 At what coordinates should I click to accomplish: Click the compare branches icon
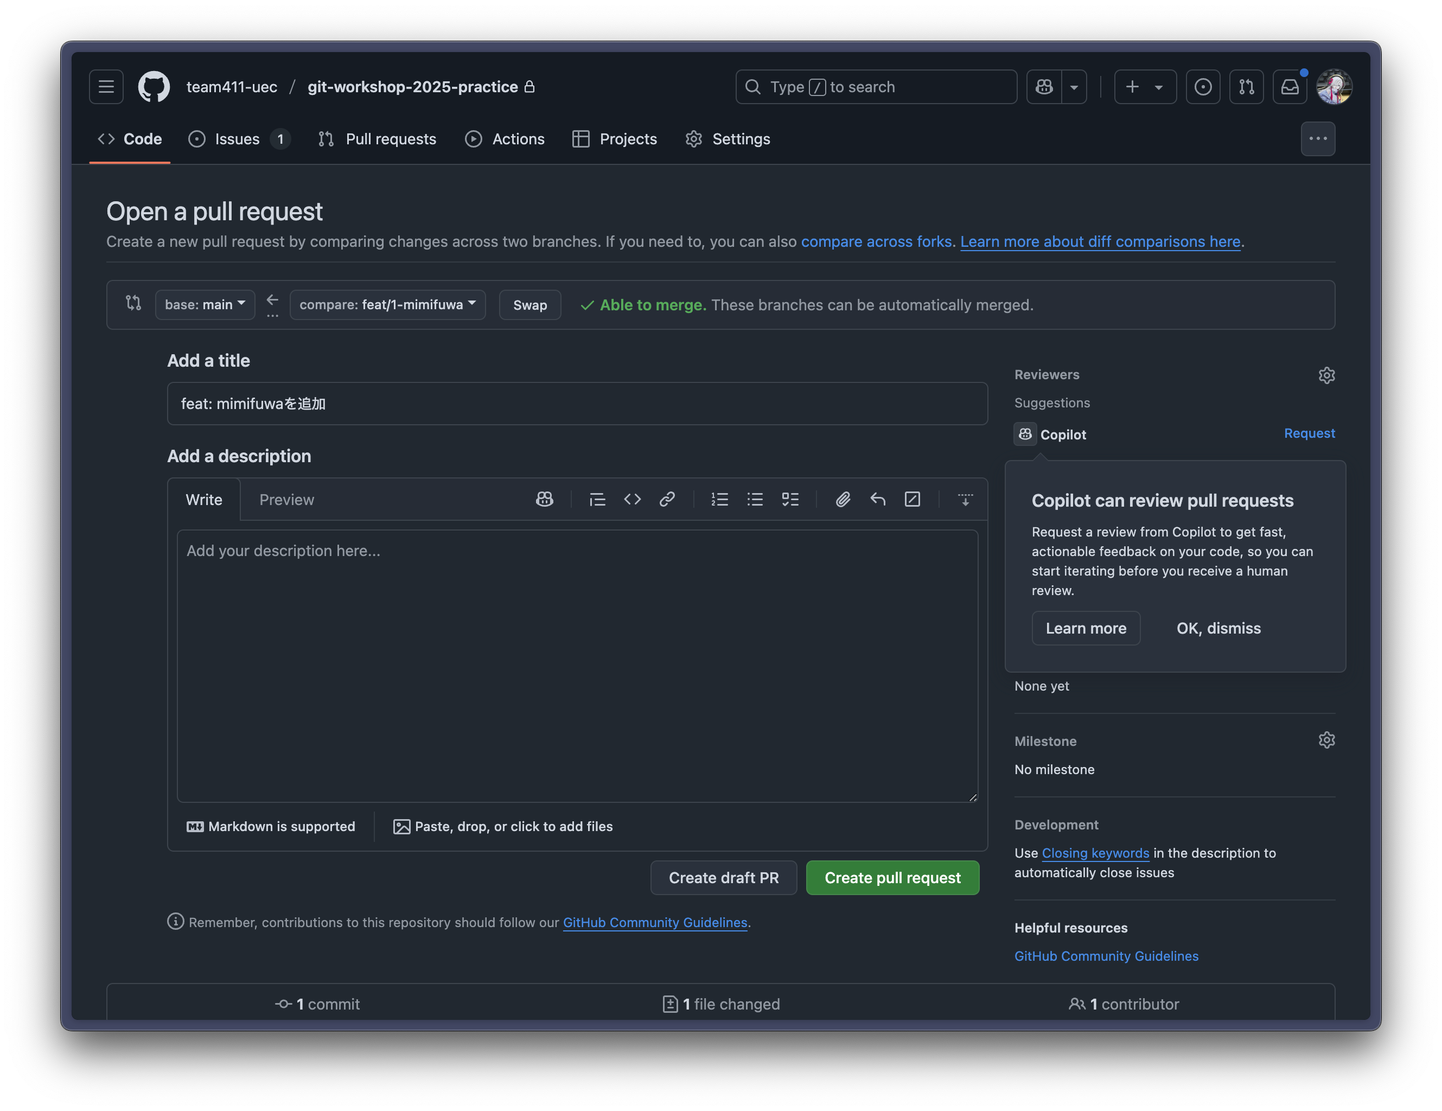point(133,303)
